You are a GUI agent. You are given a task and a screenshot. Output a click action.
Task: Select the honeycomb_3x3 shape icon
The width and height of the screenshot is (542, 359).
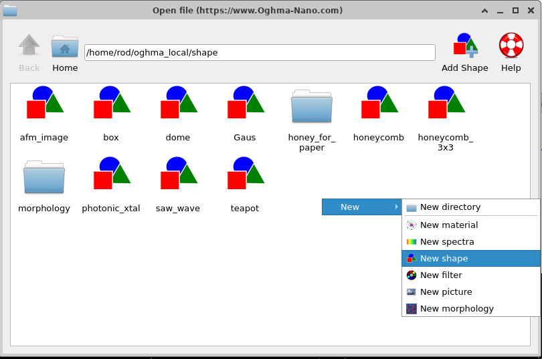446,102
